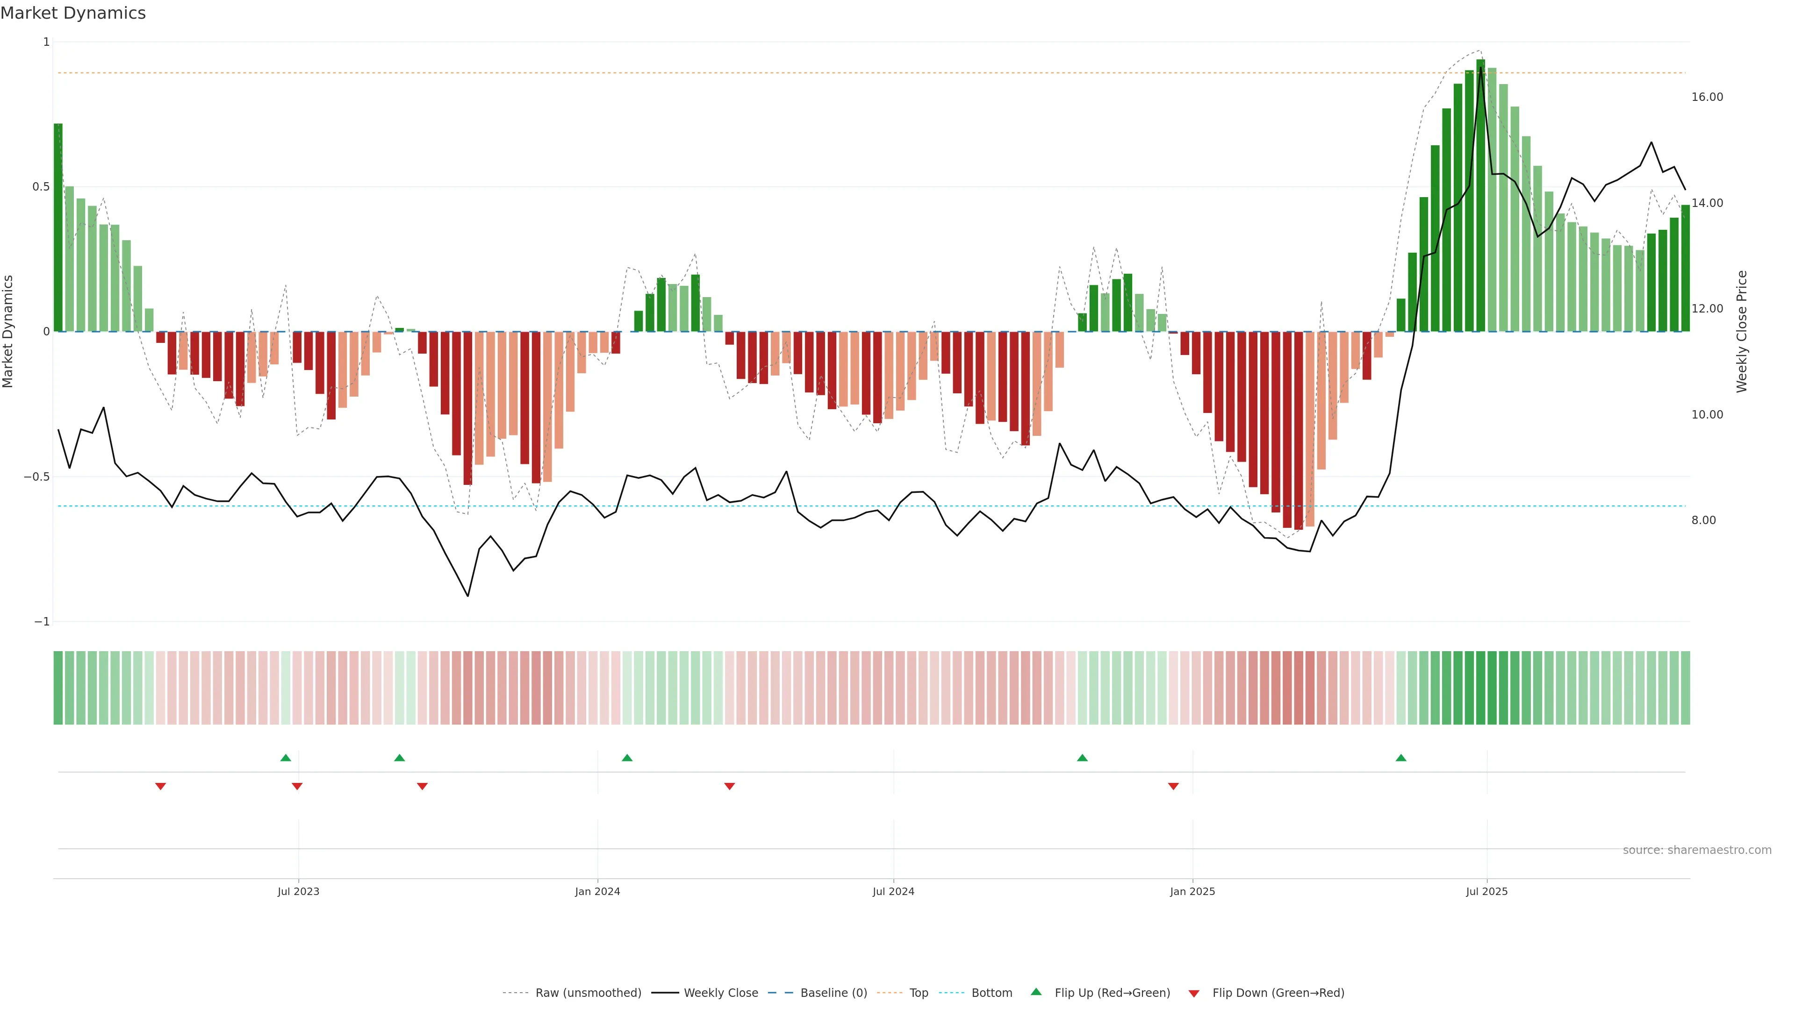
Task: Click the Flip Down legend triangle icon
Action: (x=1194, y=993)
